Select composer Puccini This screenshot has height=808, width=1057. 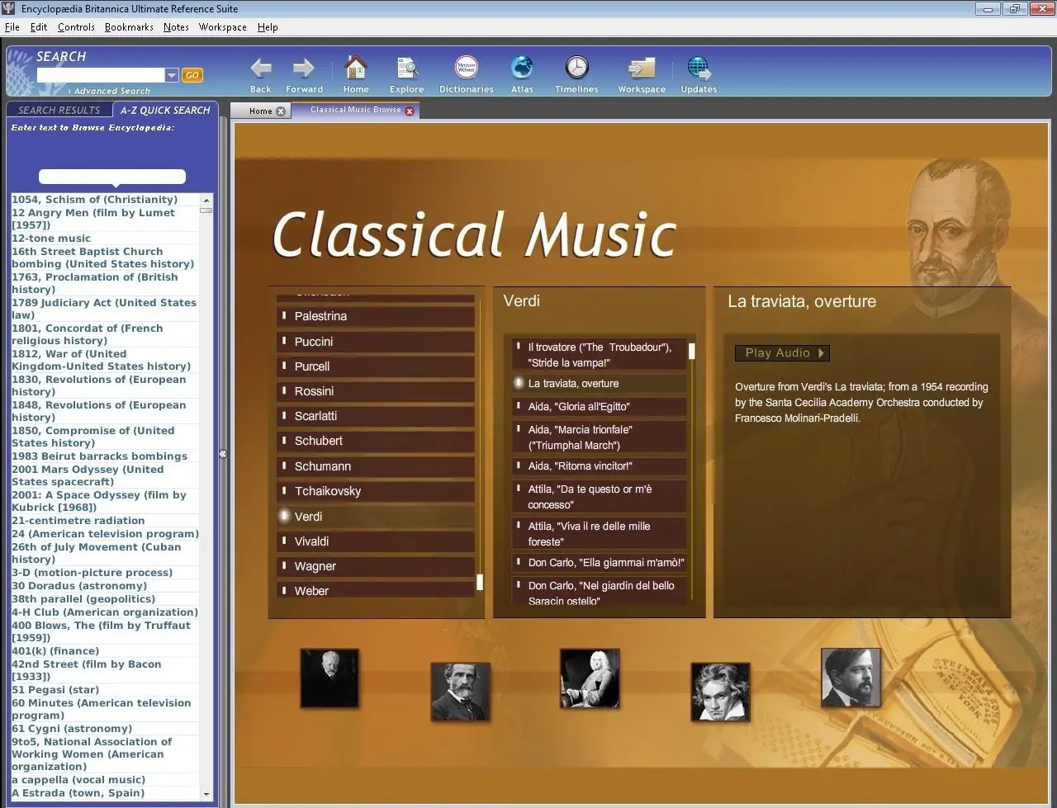click(376, 342)
